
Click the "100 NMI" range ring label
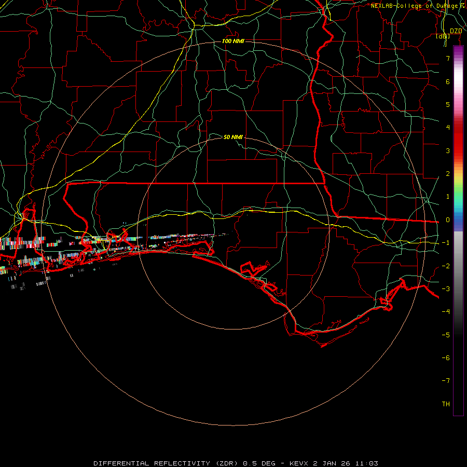233,41
